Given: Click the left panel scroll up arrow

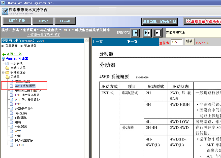Looking at the screenshot, I should pos(86,40).
